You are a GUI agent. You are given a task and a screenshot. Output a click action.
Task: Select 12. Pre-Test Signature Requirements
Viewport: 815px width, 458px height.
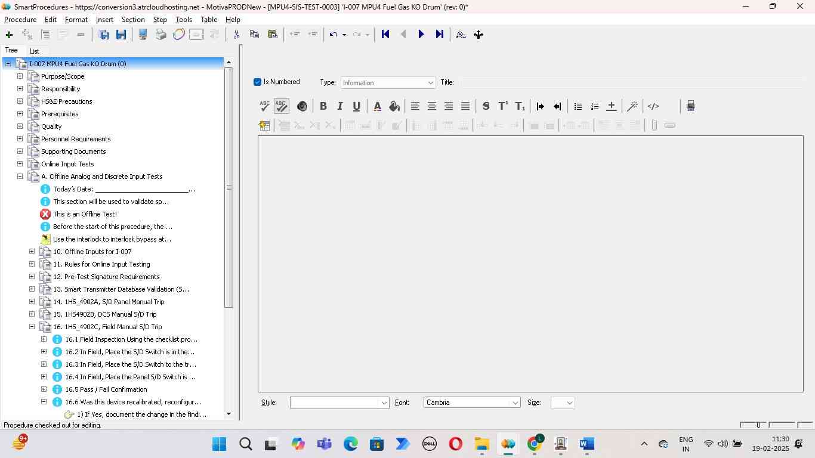coord(106,277)
